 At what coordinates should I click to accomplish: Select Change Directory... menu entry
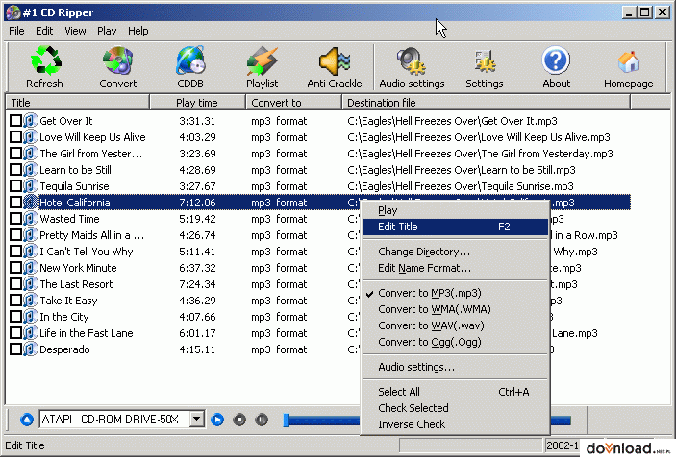click(x=455, y=252)
